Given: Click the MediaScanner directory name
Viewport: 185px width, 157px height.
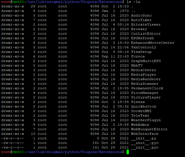Looking at the screenshot, I should (x=145, y=84).
